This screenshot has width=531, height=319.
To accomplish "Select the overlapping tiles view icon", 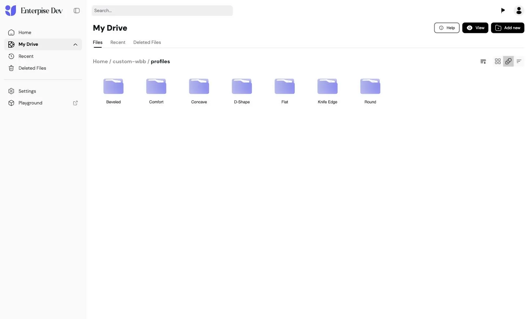I will click(508, 61).
